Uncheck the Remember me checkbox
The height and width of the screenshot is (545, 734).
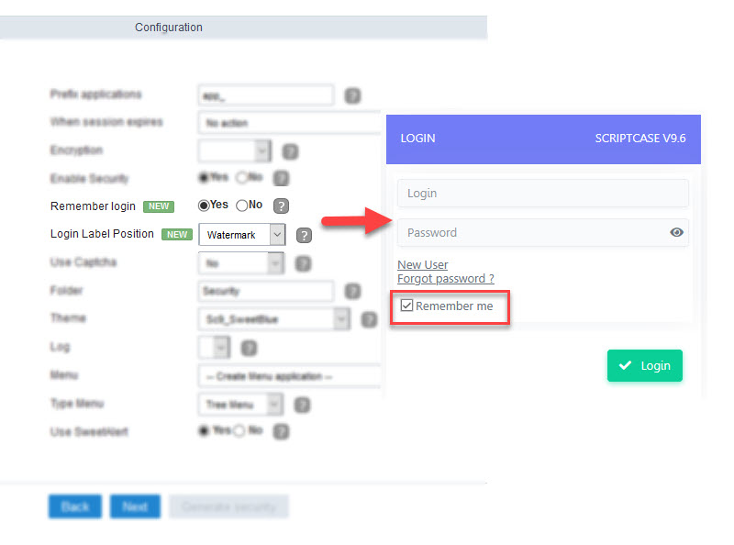point(406,306)
